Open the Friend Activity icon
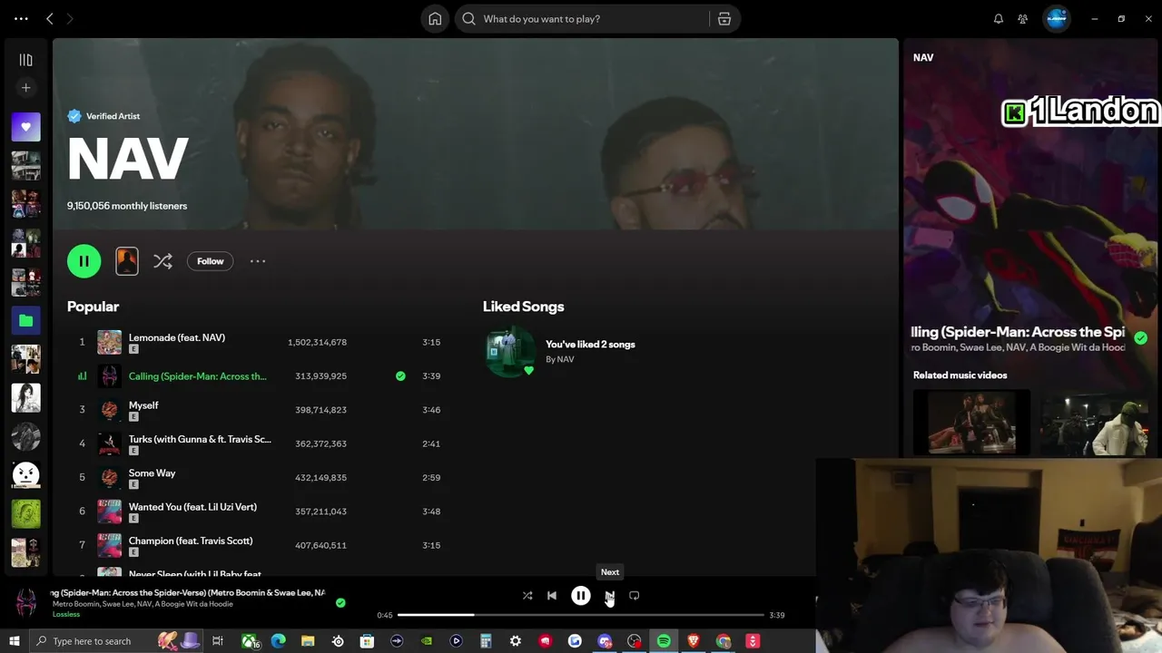1162x653 pixels. pos(1023,19)
